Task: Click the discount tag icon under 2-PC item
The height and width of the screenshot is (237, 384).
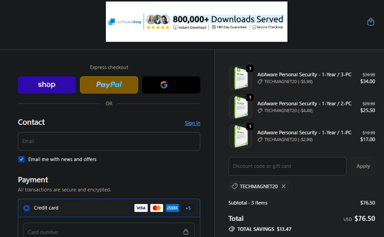Action: [260, 111]
